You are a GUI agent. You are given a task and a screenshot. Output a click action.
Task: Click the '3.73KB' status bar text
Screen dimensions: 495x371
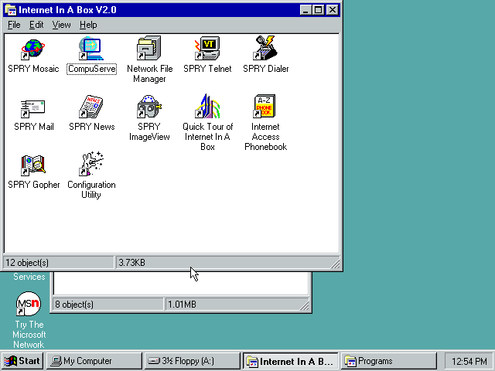point(131,263)
